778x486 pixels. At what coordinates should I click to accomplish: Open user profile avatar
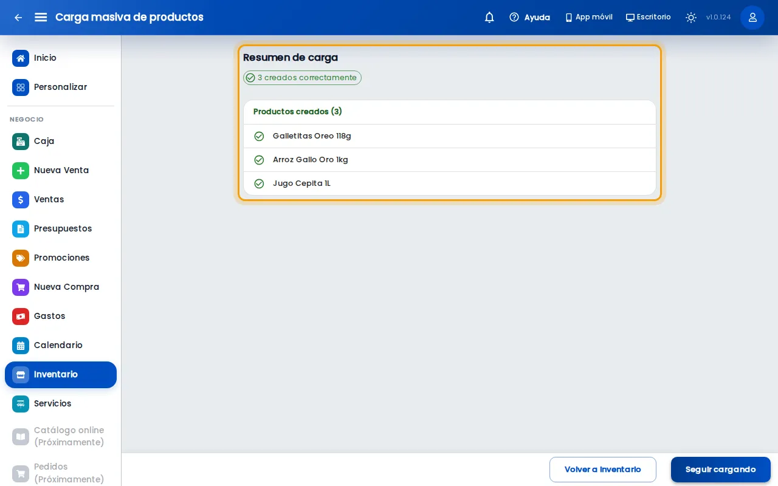click(x=752, y=18)
